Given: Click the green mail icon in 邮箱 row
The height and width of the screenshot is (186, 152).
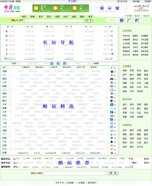Looking at the screenshot, I should (x=112, y=86).
